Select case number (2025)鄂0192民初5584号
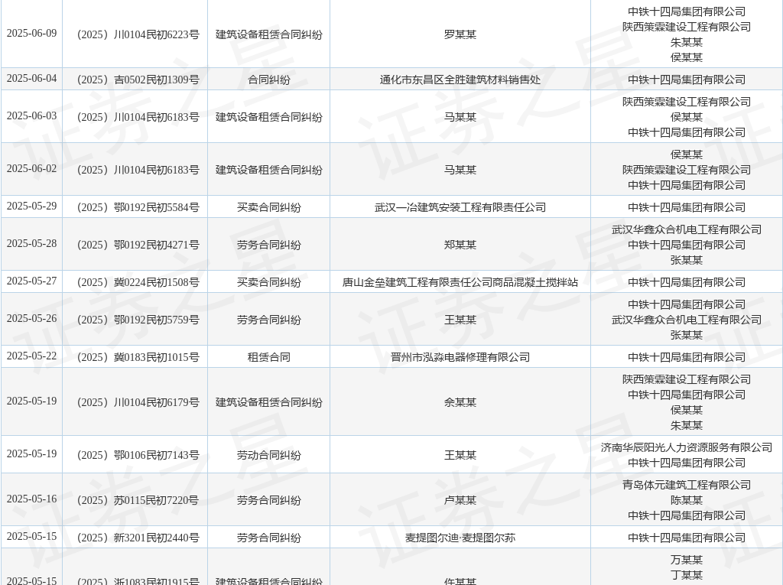Screen dimensions: 783x585 click(138, 207)
